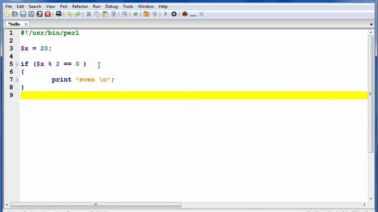The image size is (378, 212).
Task: Click the Open file folder icon
Action: [x=15, y=14]
